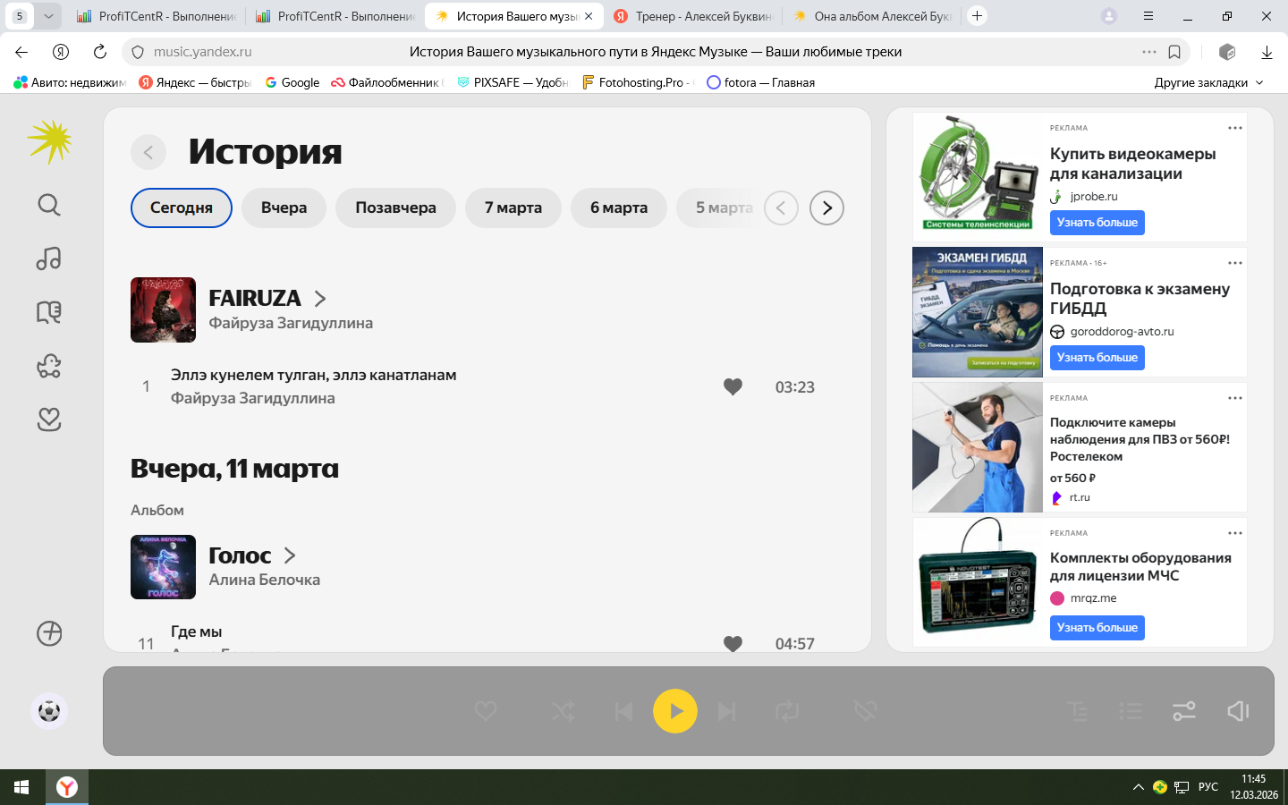This screenshot has width=1288, height=805.
Task: Show lyrics from the player bar
Action: pos(1079,711)
